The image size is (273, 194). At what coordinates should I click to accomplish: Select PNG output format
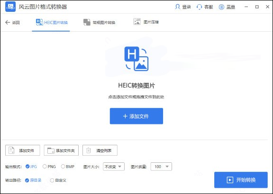[x=49, y=167]
